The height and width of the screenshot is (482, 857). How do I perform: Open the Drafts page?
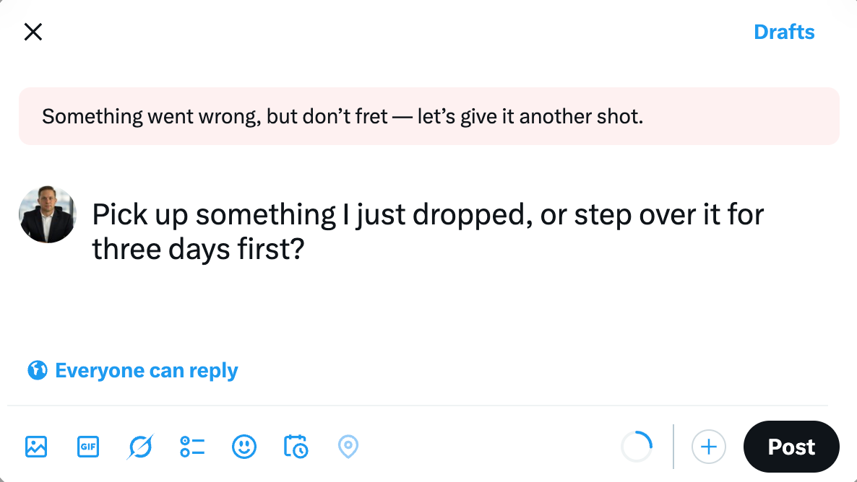784,32
